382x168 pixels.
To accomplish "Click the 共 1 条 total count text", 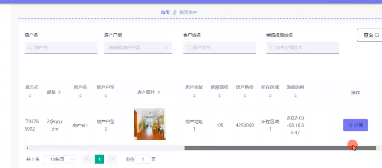I will [33, 159].
